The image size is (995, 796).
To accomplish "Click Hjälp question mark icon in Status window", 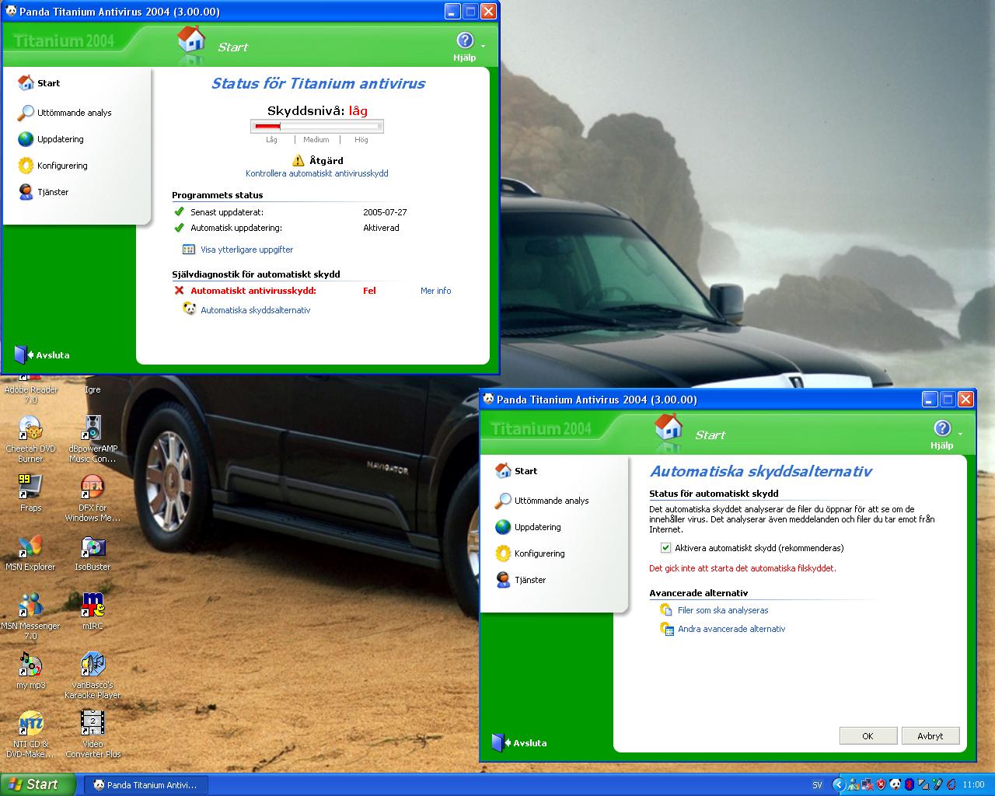I will (x=465, y=40).
